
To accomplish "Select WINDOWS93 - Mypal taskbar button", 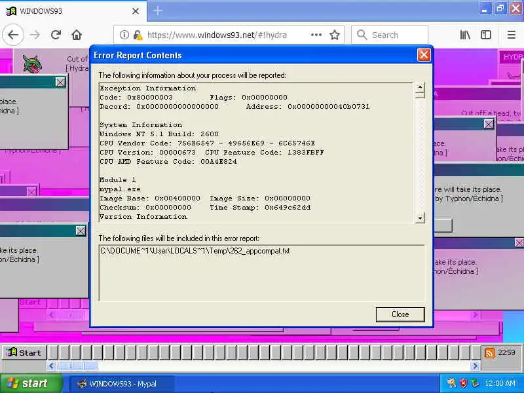I will tap(121, 384).
